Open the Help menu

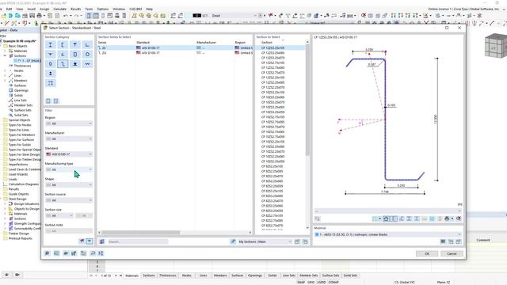click(149, 9)
